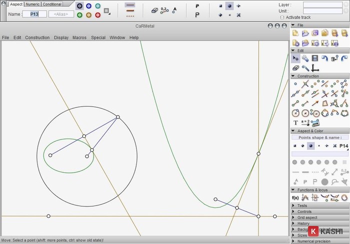Open the Macros menu

[x=79, y=37]
